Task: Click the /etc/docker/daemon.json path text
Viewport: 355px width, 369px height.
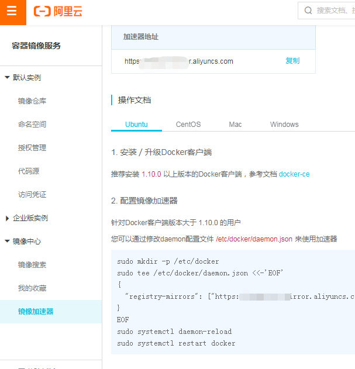Action: [254, 239]
